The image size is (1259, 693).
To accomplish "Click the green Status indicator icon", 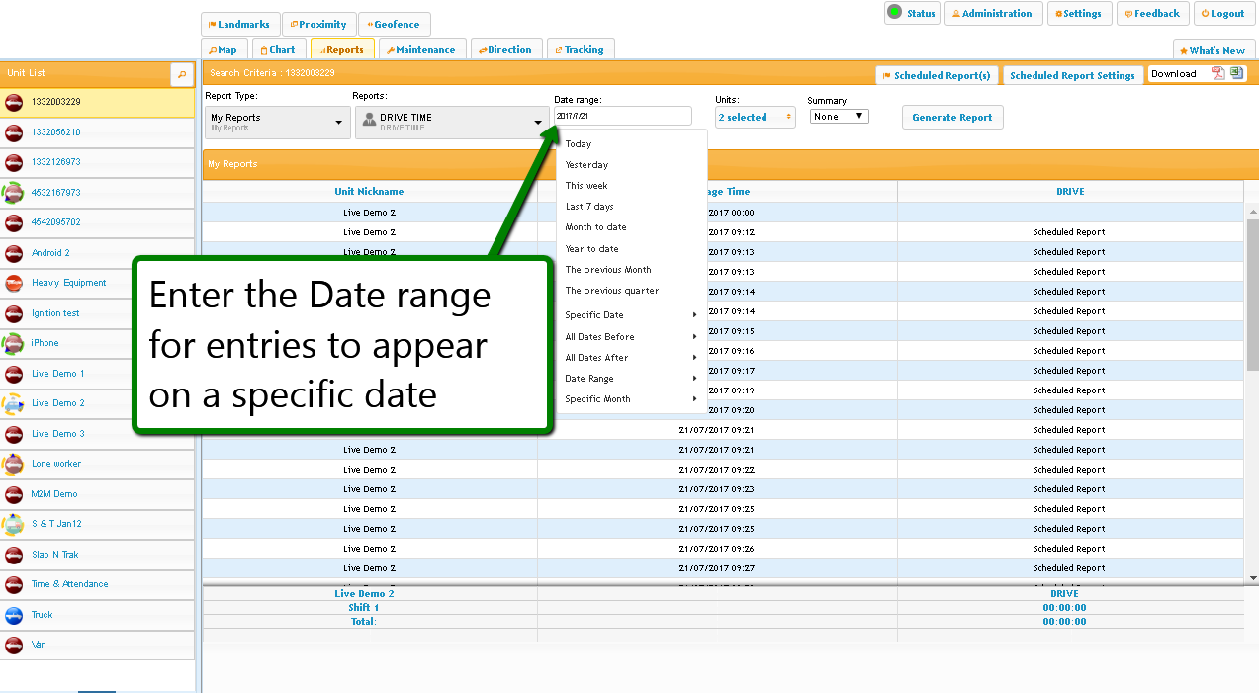I will coord(894,13).
